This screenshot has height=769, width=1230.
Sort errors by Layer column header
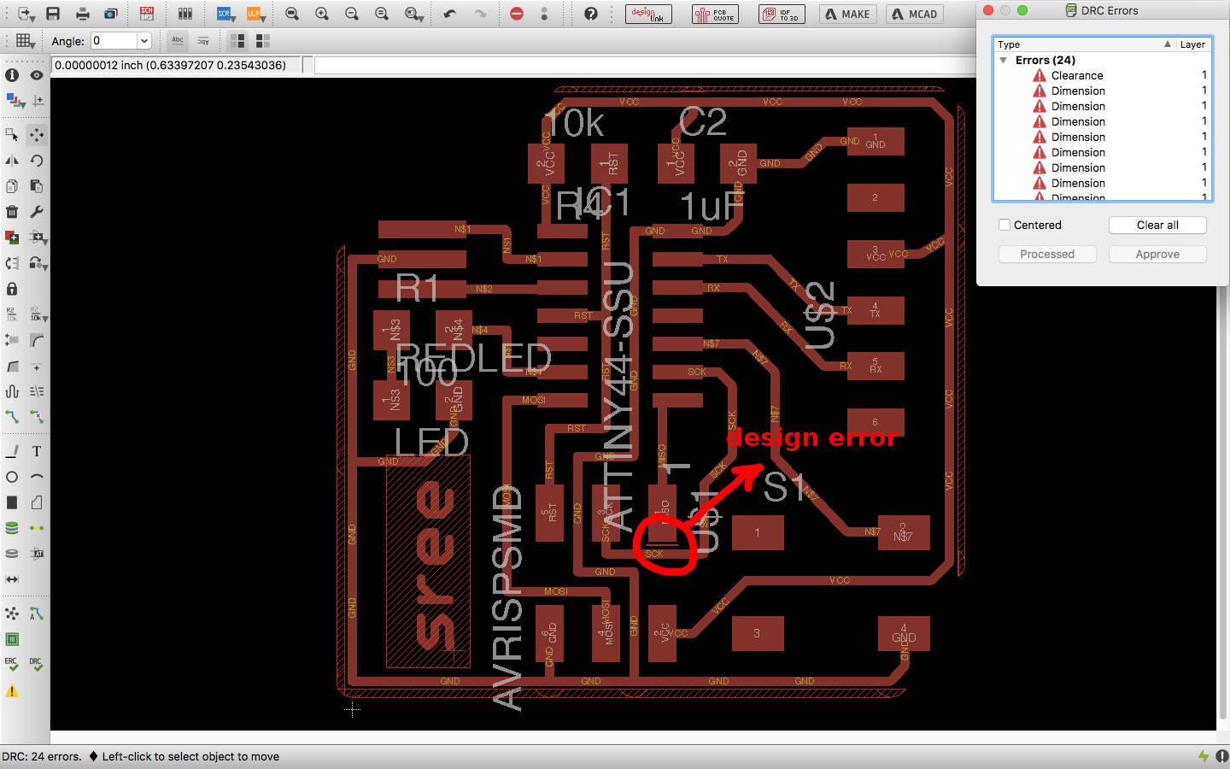(x=1192, y=44)
